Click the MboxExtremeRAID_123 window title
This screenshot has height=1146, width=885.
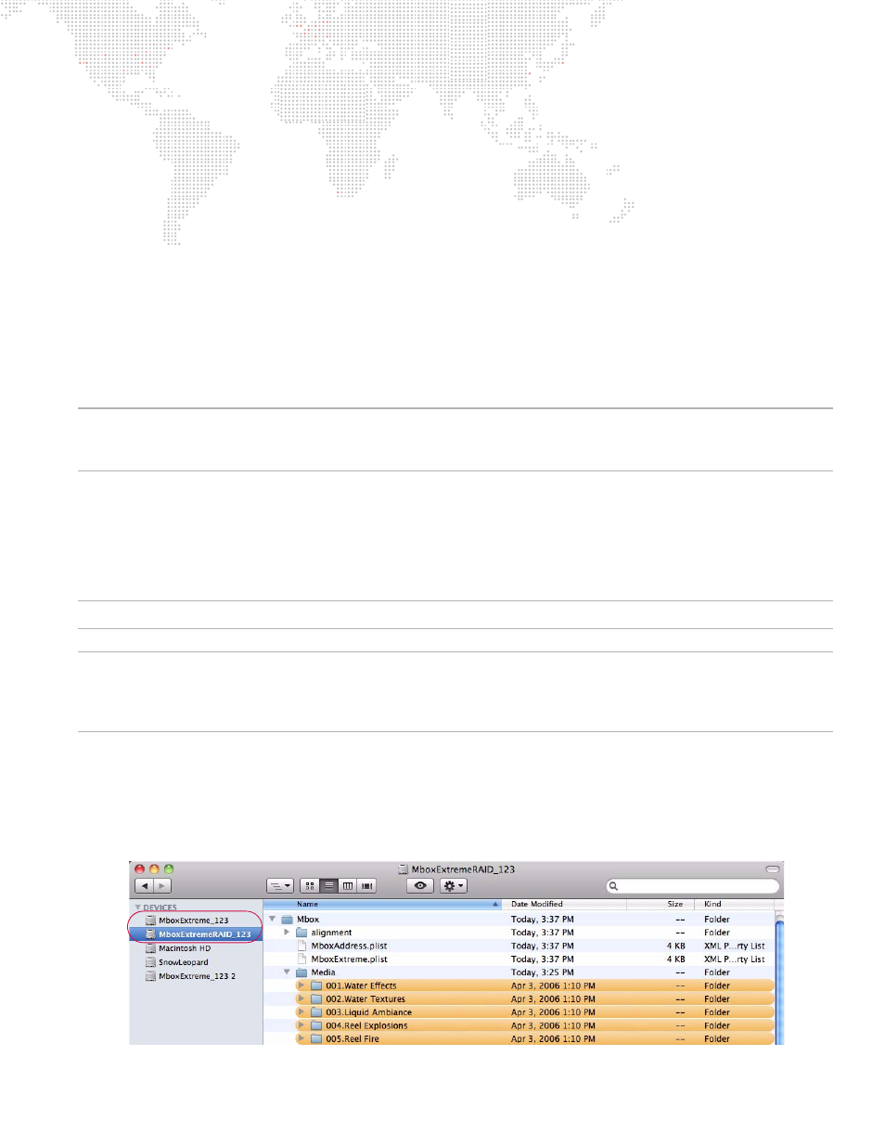463,869
